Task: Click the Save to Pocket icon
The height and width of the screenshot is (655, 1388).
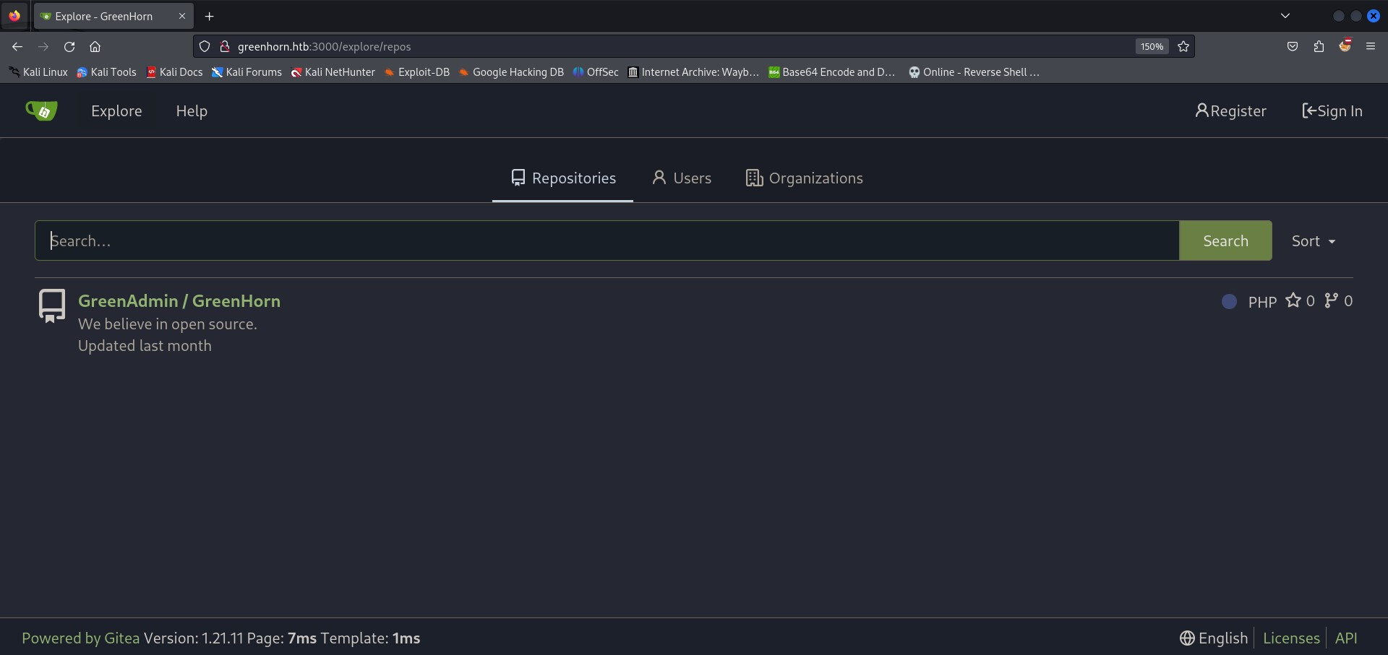Action: click(1292, 46)
